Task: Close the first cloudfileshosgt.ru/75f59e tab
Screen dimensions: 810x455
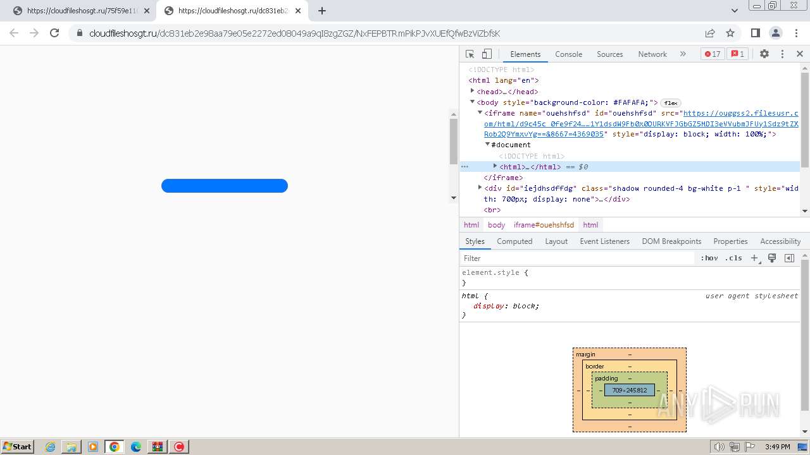Action: pos(147,11)
